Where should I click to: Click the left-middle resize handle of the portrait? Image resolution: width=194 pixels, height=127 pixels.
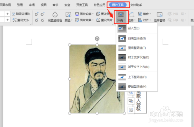click(x=70, y=79)
